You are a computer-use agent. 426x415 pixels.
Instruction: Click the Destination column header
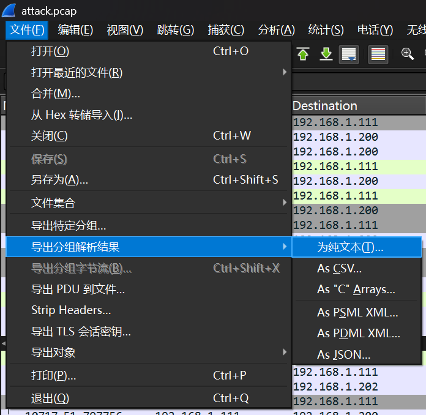pos(325,106)
